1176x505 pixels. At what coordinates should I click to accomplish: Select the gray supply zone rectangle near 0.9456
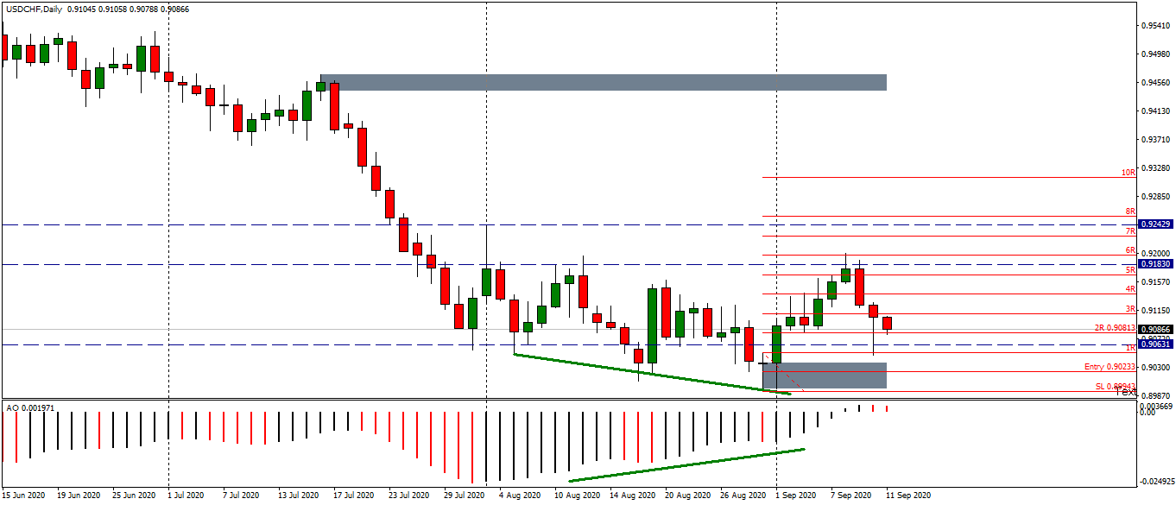tap(604, 82)
